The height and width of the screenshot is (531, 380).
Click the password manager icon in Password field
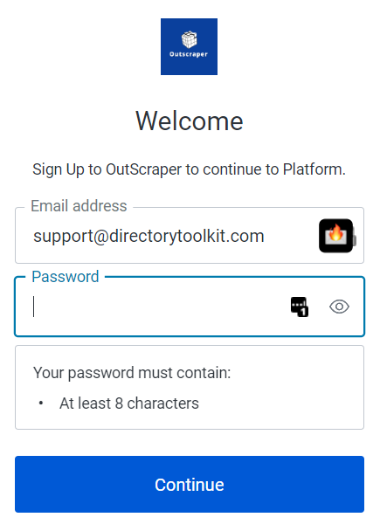tap(300, 307)
